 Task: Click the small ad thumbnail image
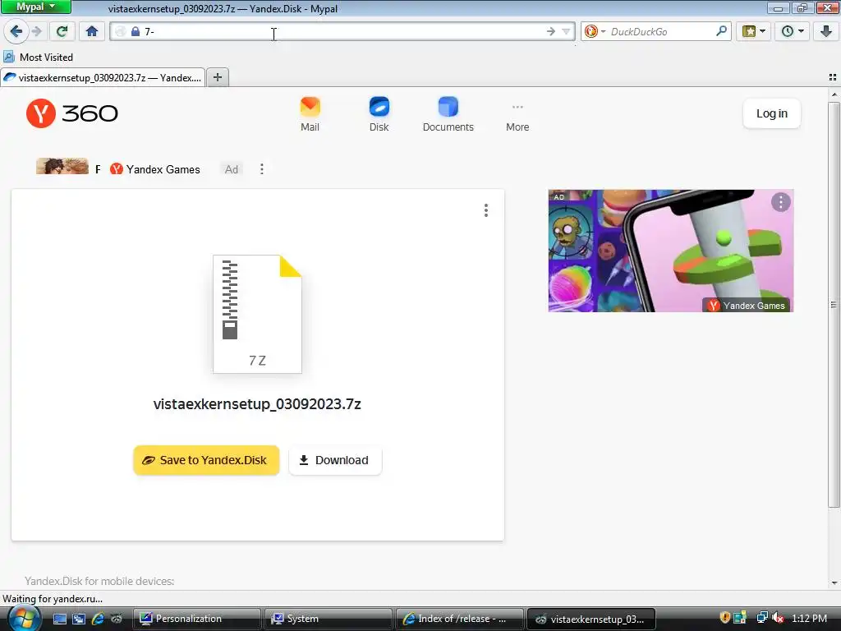click(62, 166)
